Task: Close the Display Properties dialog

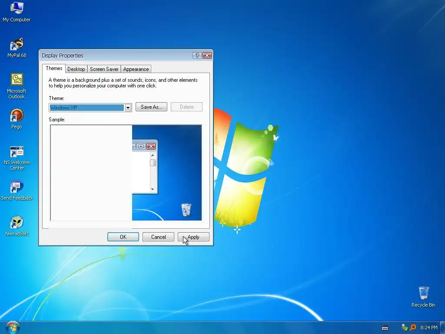Action: pyautogui.click(x=207, y=55)
